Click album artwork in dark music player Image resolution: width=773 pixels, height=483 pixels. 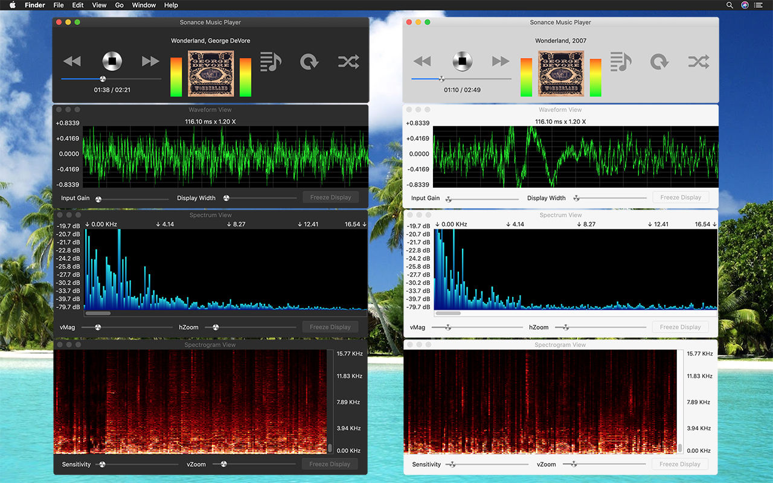pos(211,73)
